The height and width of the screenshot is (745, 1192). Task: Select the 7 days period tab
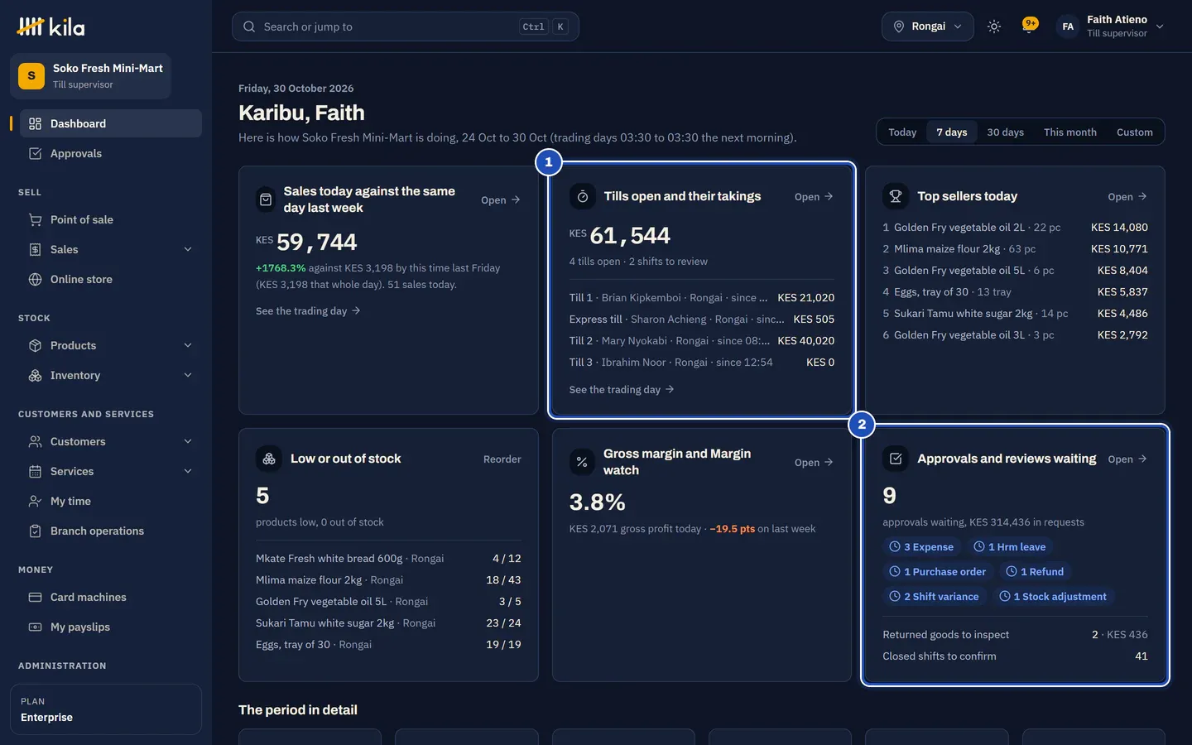tap(952, 132)
